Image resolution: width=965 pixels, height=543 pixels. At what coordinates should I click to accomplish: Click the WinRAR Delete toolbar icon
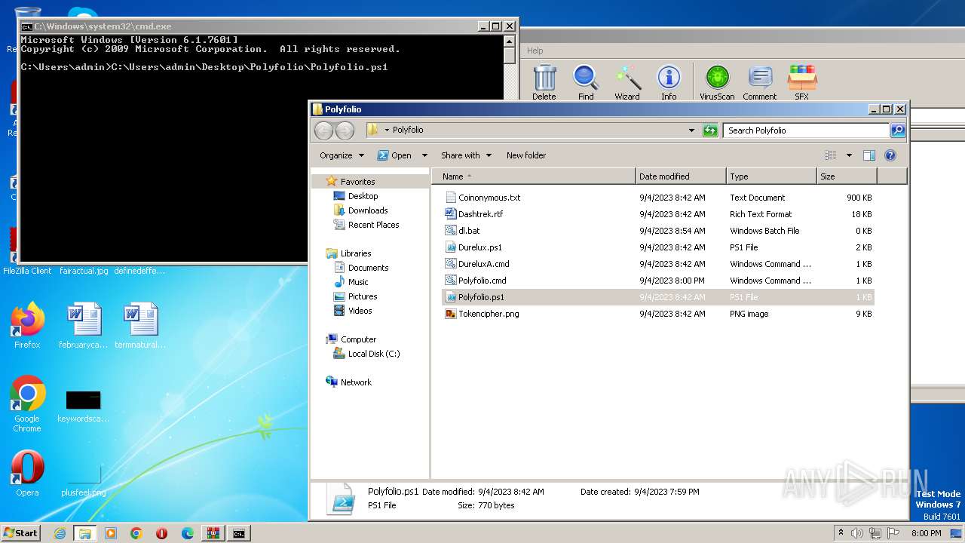coord(544,82)
